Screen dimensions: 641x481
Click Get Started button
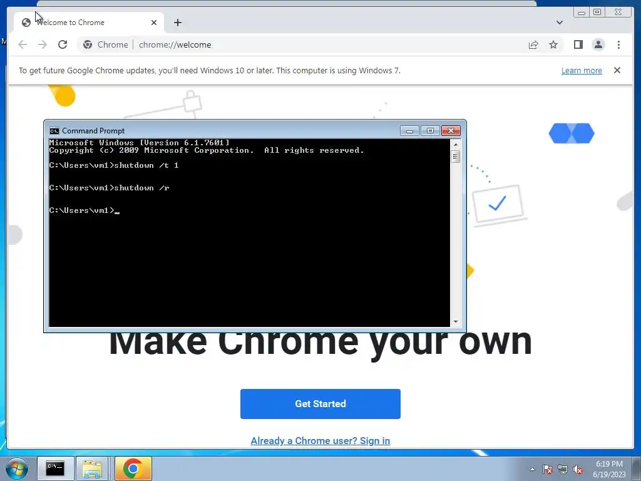click(320, 404)
